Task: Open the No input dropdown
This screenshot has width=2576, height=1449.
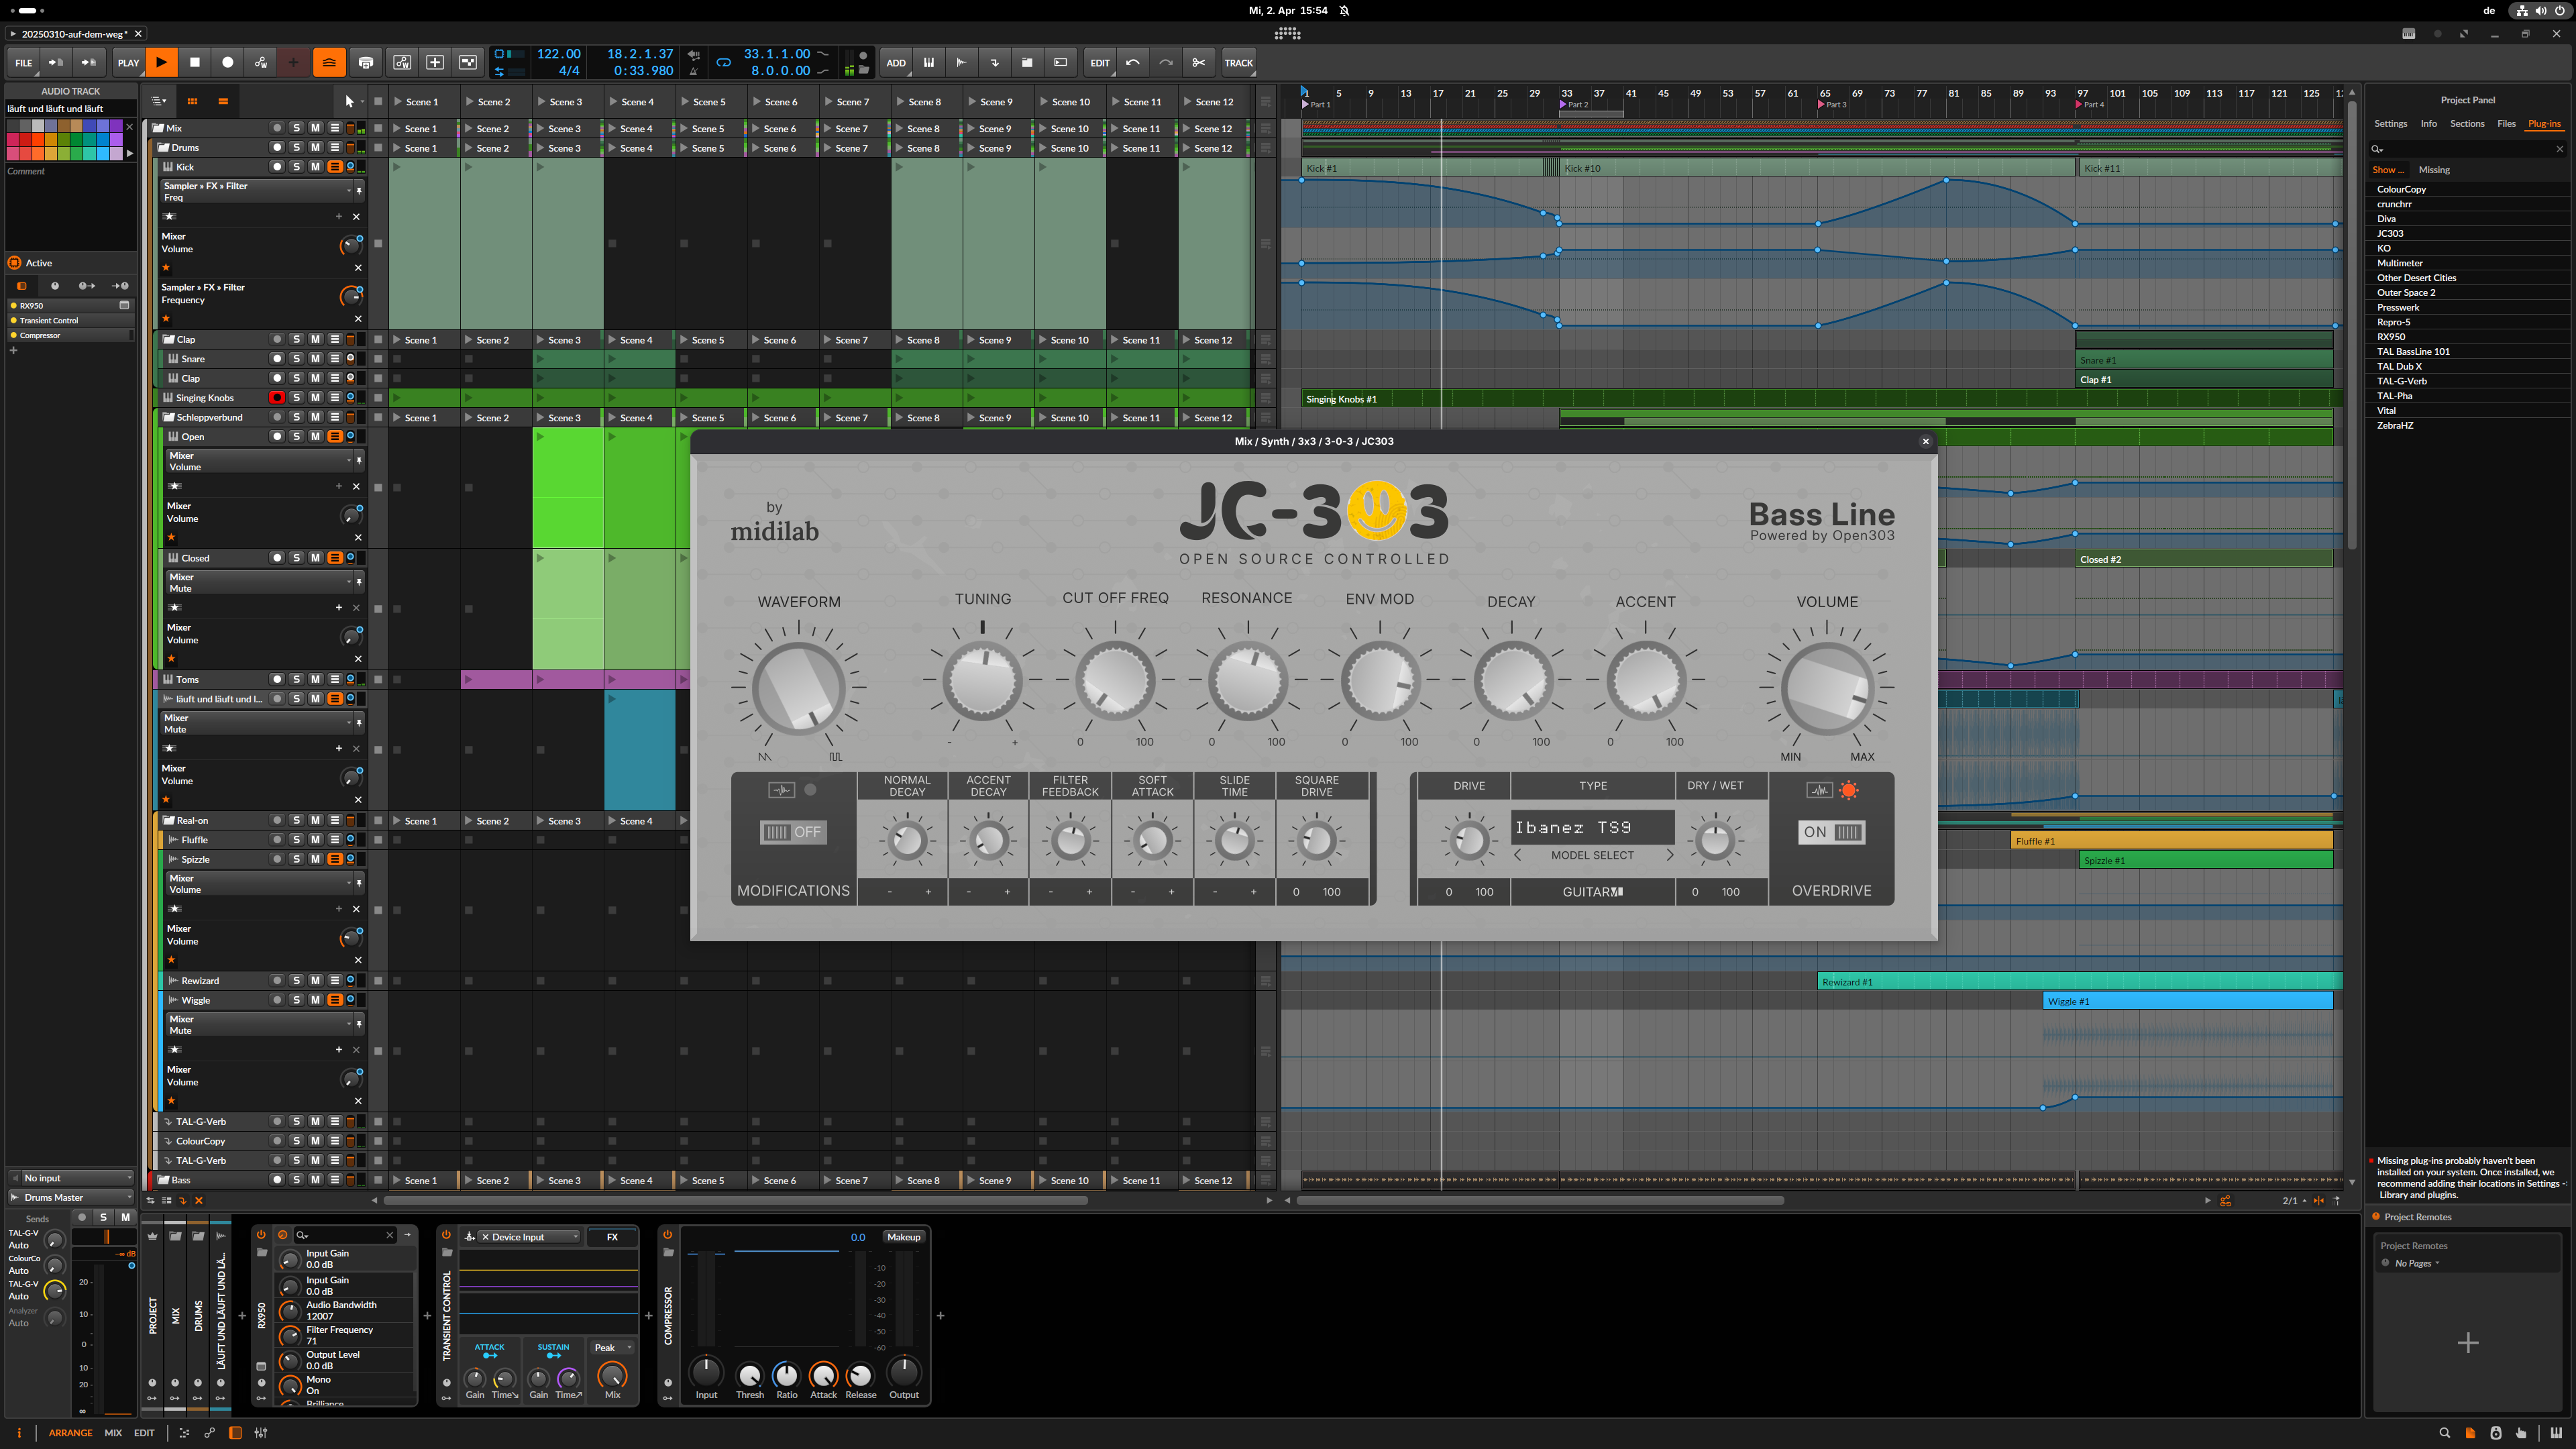Action: pos(70,1178)
